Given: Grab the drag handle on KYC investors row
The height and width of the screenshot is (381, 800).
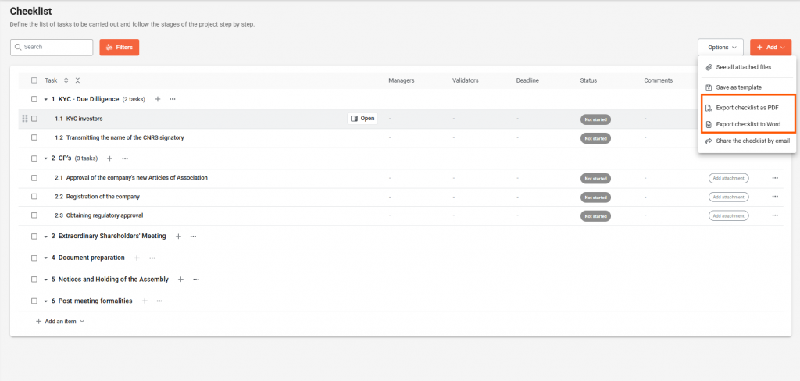Looking at the screenshot, I should click(x=25, y=119).
